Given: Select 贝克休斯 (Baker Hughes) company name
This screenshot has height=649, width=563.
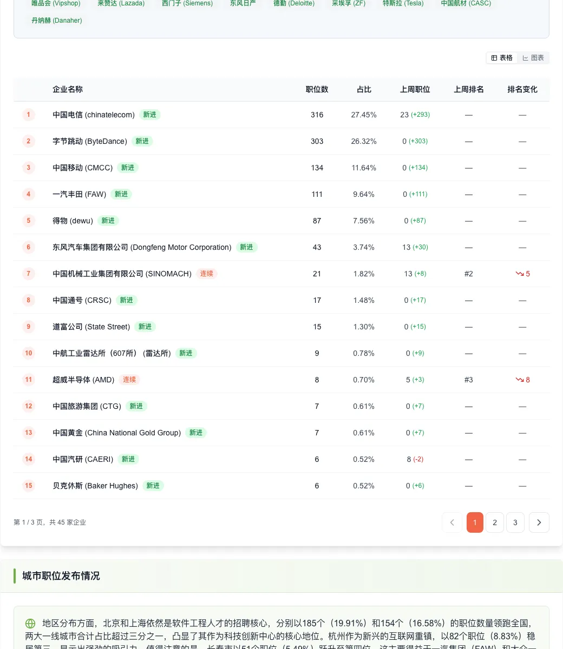Looking at the screenshot, I should [95, 486].
